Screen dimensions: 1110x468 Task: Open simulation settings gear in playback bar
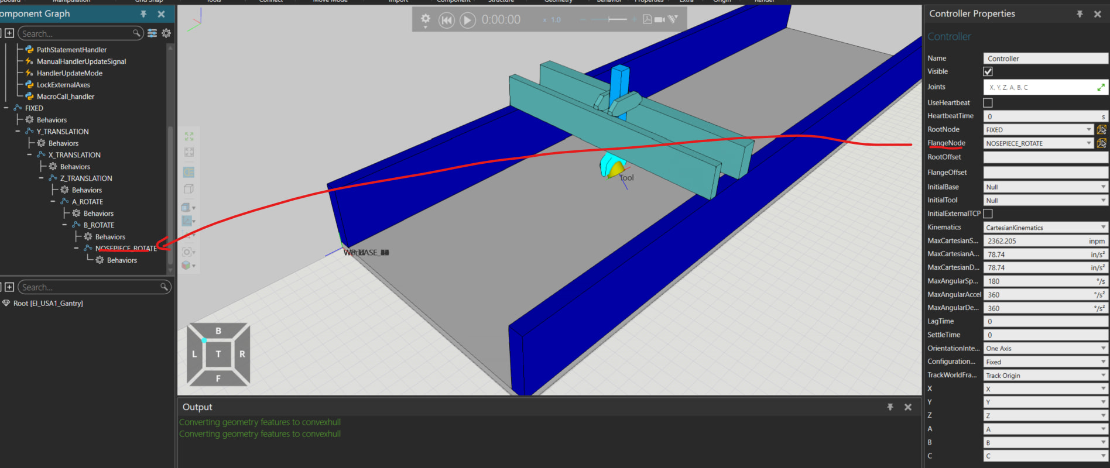426,19
